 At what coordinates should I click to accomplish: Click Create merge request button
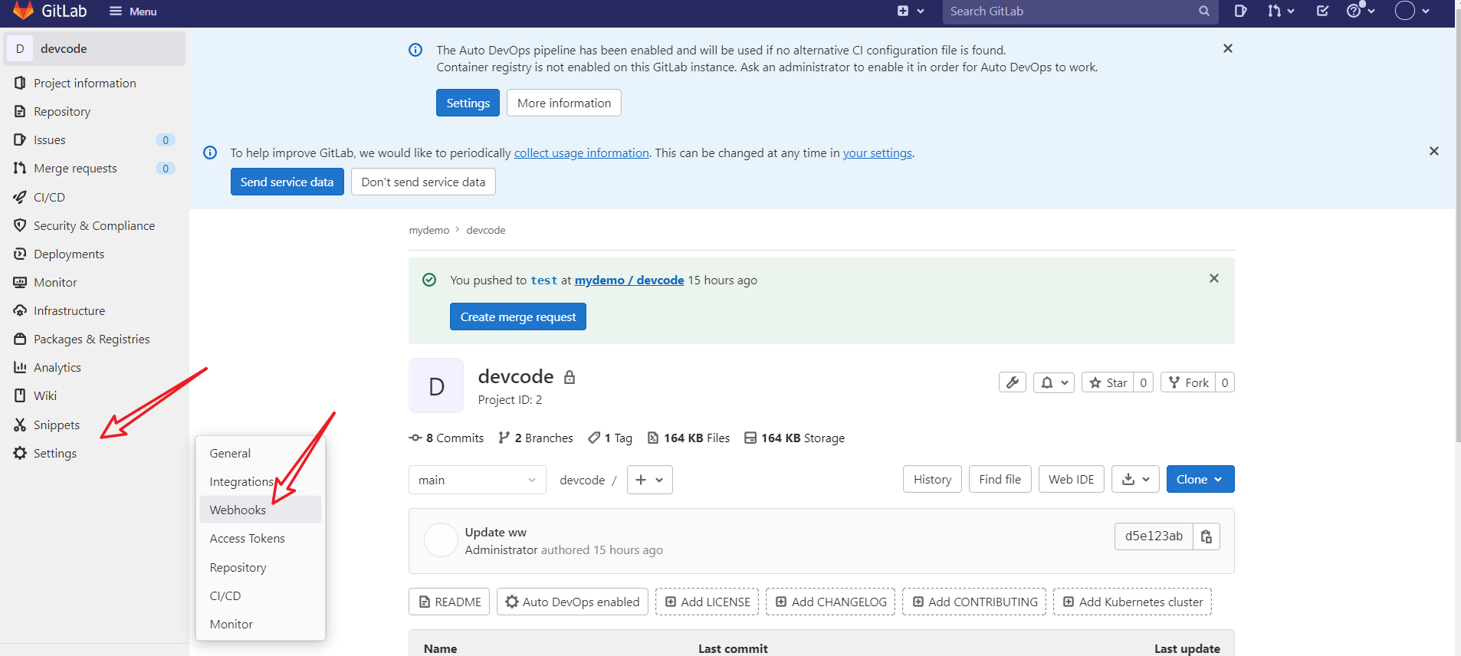(518, 317)
